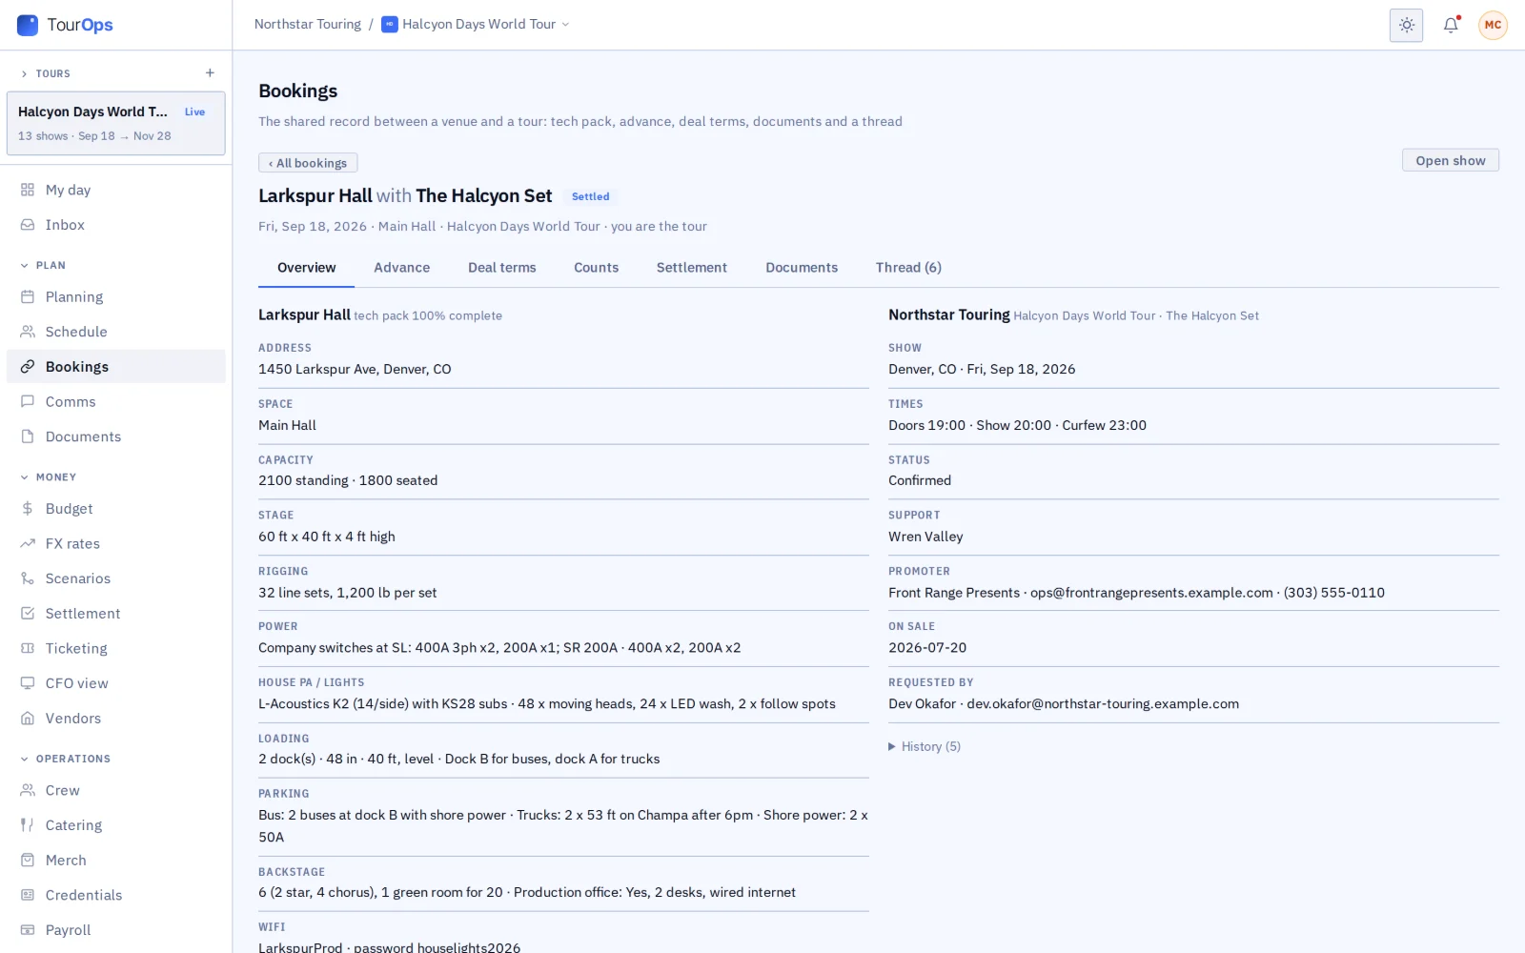Viewport: 1525px width, 953px height.
Task: Click the Bookings link icon
Action: (28, 367)
